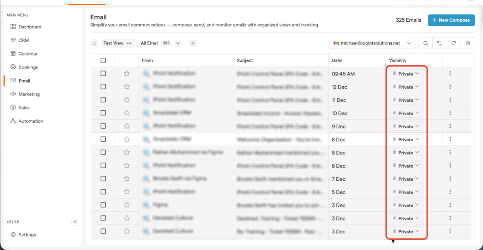Image resolution: width=483 pixels, height=250 pixels.
Task: Go to CRM in the sidebar
Action: tap(24, 40)
